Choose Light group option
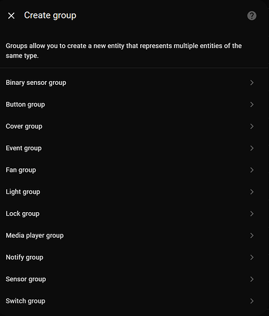Image resolution: width=269 pixels, height=316 pixels. pos(134,192)
